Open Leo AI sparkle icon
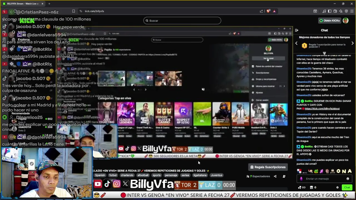356x200 pixels. pos(341,11)
